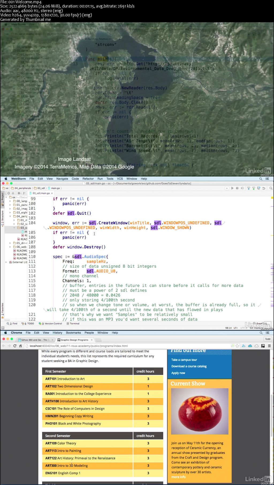The image size is (274, 485).
Task: Click tool-window quick access icon in 03_sdl WebStorm status corner
Action: click(3, 328)
